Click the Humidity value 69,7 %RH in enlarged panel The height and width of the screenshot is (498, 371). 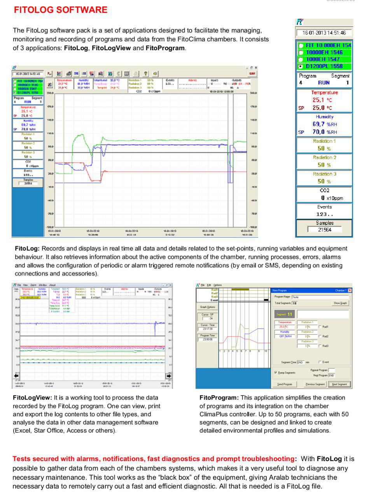pyautogui.click(x=325, y=124)
